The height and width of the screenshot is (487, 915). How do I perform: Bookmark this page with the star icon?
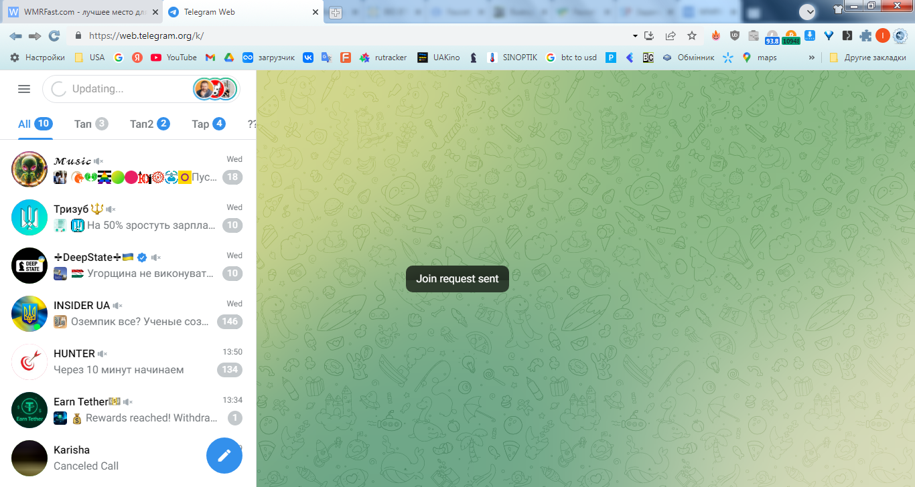[x=692, y=35]
